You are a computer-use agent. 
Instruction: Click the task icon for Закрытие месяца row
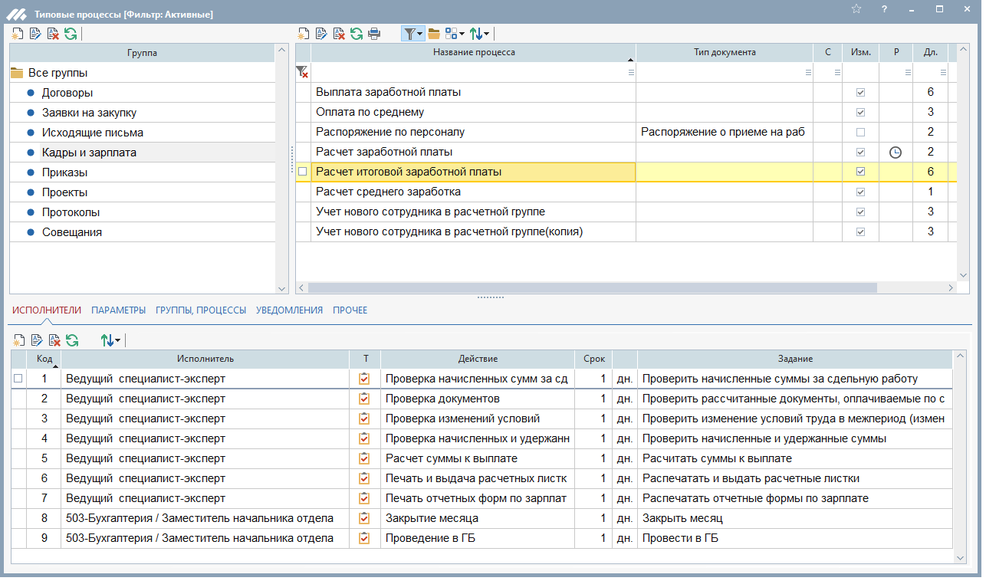click(x=364, y=518)
